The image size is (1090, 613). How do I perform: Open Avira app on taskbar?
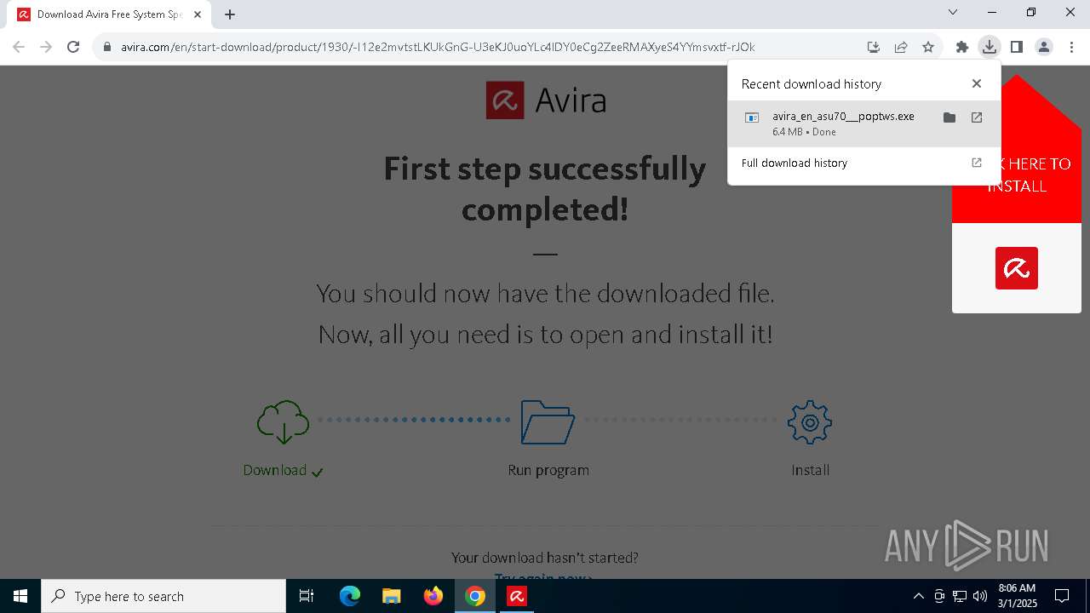tap(517, 596)
